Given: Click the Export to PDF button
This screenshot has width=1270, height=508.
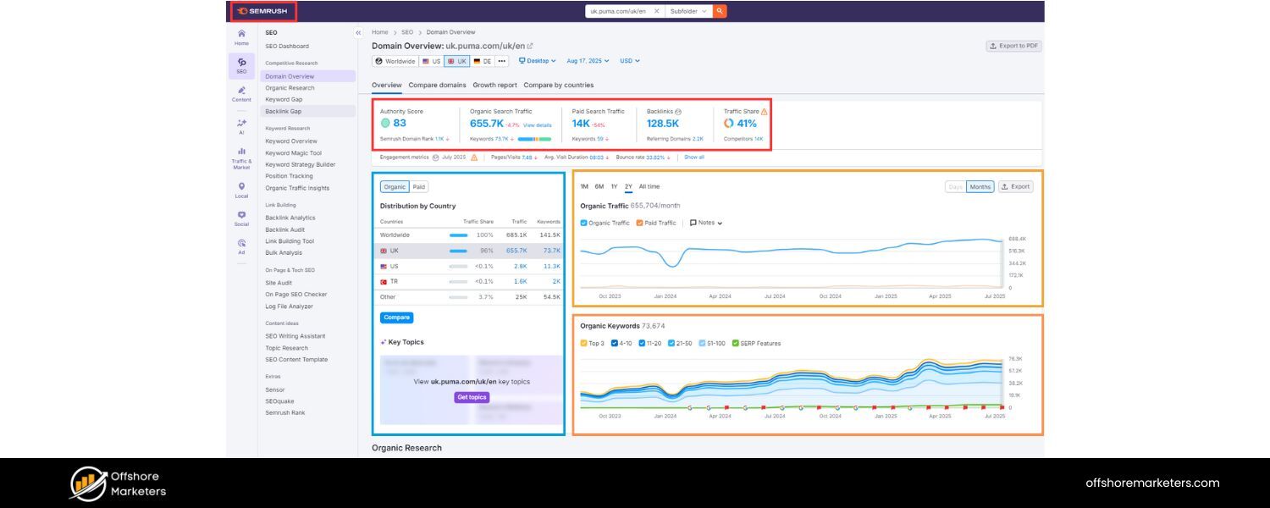Looking at the screenshot, I should point(1013,46).
